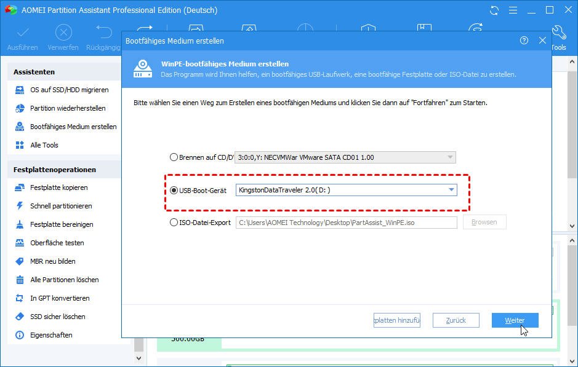578x367 pixels.
Task: Click the main panel lower scroll down arrow
Action: [572, 361]
